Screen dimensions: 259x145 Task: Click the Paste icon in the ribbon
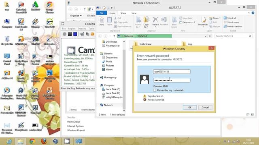pyautogui.click(x=109, y=20)
